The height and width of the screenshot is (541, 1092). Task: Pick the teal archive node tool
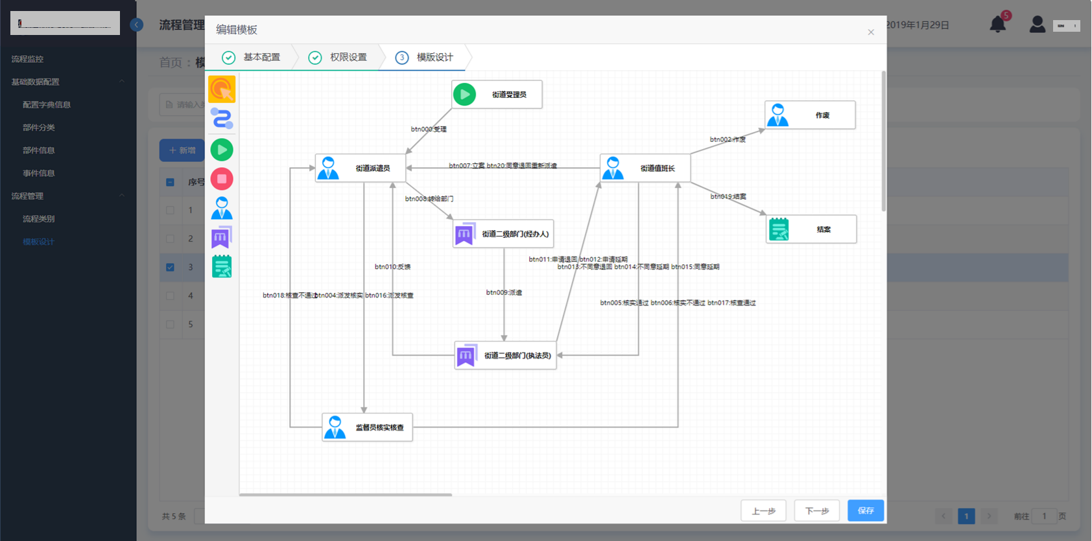coord(222,266)
